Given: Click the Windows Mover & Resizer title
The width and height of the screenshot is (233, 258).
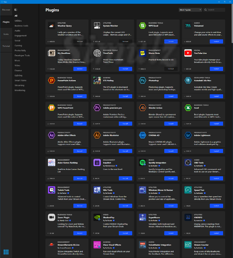Looking at the screenshot, I should [161, 190].
